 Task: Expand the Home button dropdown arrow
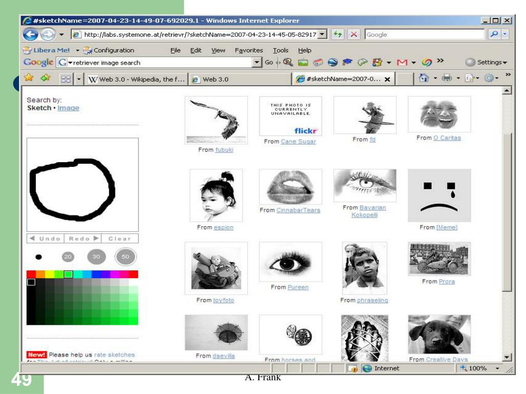(435, 78)
